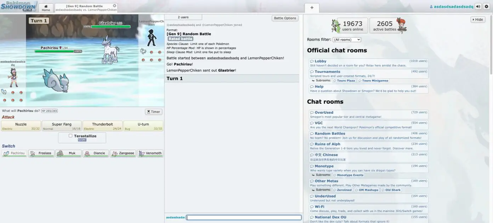Viewport: 493px width, 223px height.
Task: Open the sound volume settings icon
Action: (478, 6)
